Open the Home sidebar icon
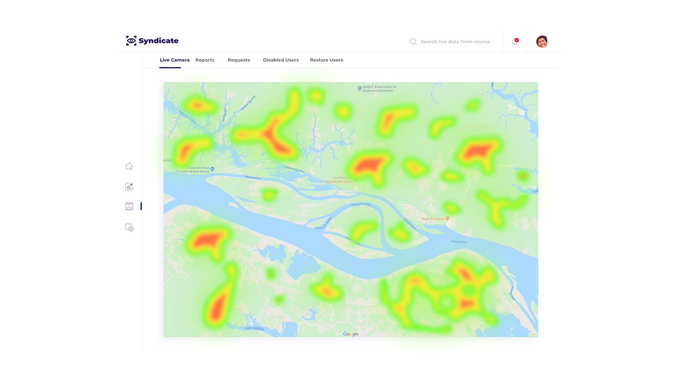 [x=129, y=166]
